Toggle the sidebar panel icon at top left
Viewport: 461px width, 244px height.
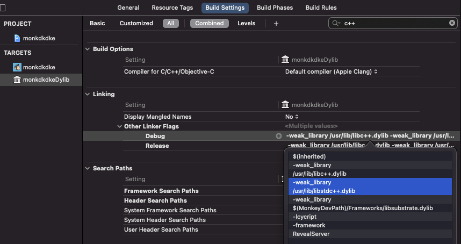coord(3,8)
